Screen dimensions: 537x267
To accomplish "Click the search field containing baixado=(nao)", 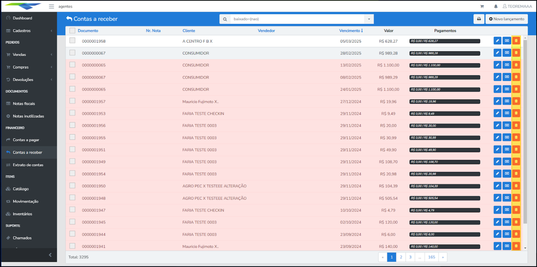I will (297, 19).
